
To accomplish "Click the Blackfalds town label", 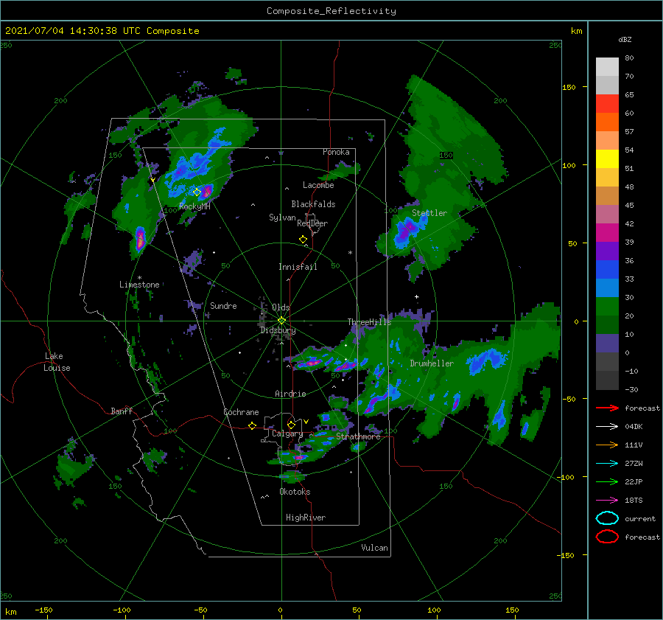I will pos(313,204).
